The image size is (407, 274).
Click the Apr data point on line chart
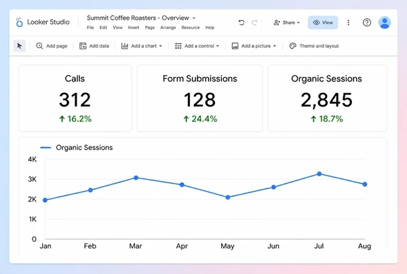pyautogui.click(x=182, y=184)
